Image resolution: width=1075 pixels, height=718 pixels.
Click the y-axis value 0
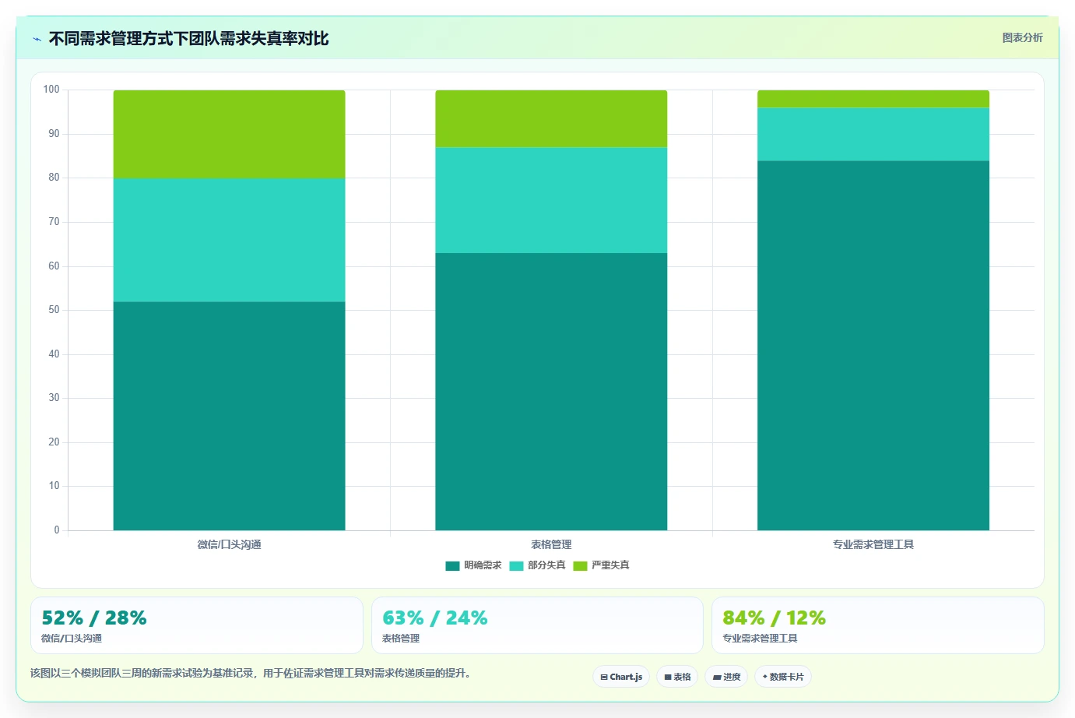(57, 530)
